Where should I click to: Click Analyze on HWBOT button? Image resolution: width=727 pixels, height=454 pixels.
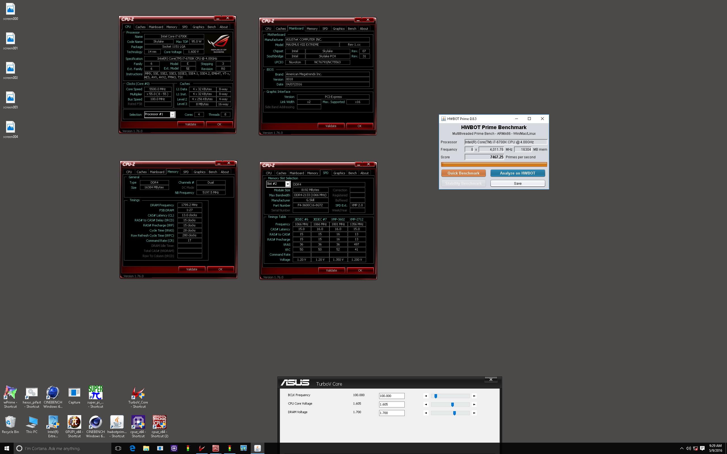coord(518,173)
